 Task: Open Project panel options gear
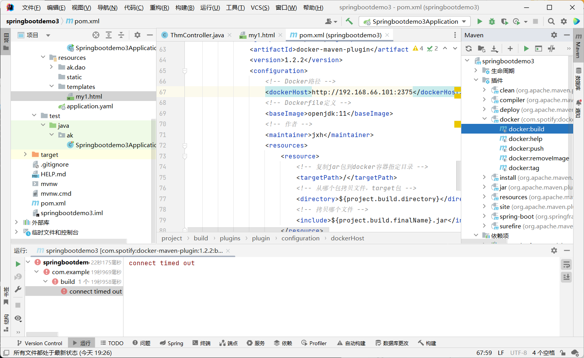click(137, 35)
